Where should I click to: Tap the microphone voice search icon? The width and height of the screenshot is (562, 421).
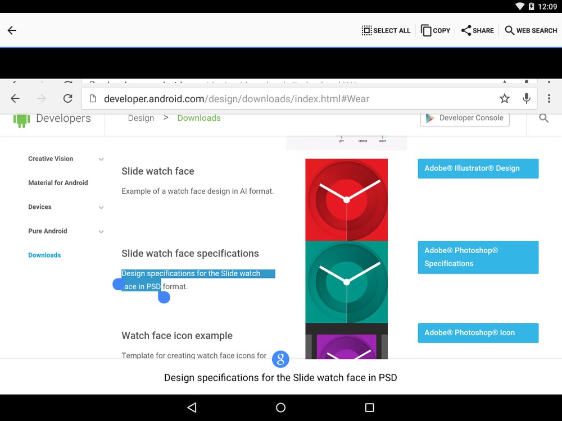(x=526, y=98)
